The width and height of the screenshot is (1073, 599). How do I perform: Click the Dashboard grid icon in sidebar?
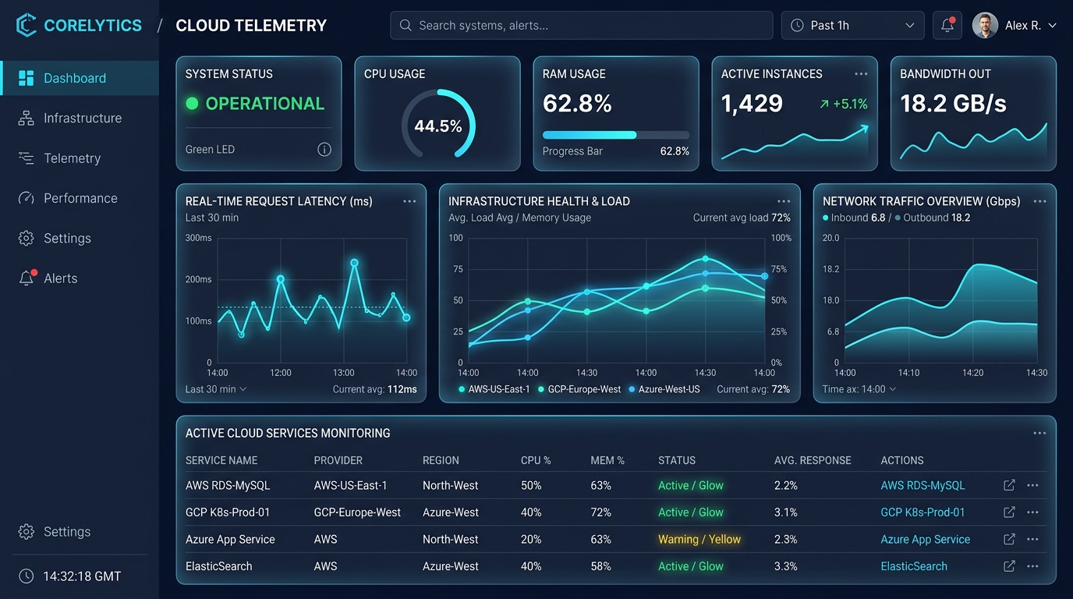[27, 78]
